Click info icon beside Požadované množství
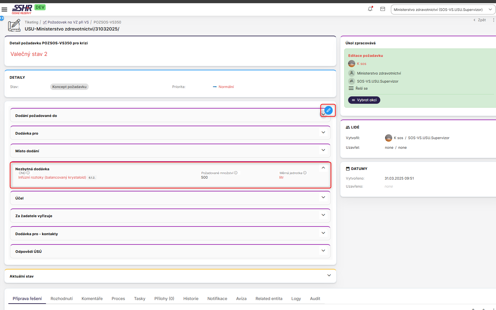The image size is (496, 310). click(236, 173)
